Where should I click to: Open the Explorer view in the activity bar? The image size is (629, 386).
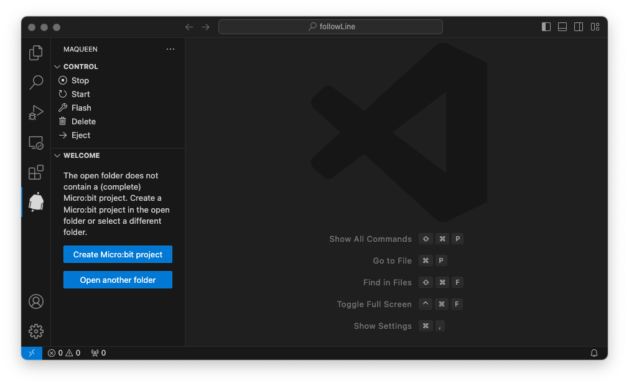(x=36, y=52)
